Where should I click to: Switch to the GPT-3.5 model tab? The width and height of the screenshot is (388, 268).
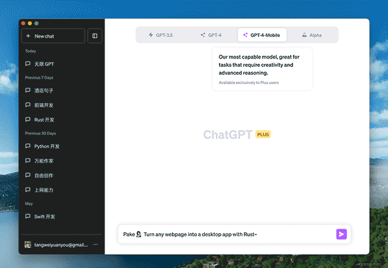(161, 35)
